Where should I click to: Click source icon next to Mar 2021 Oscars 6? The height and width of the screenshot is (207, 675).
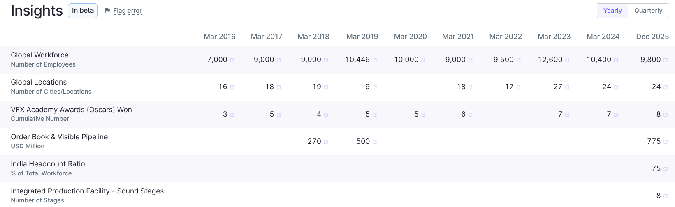tap(470, 115)
